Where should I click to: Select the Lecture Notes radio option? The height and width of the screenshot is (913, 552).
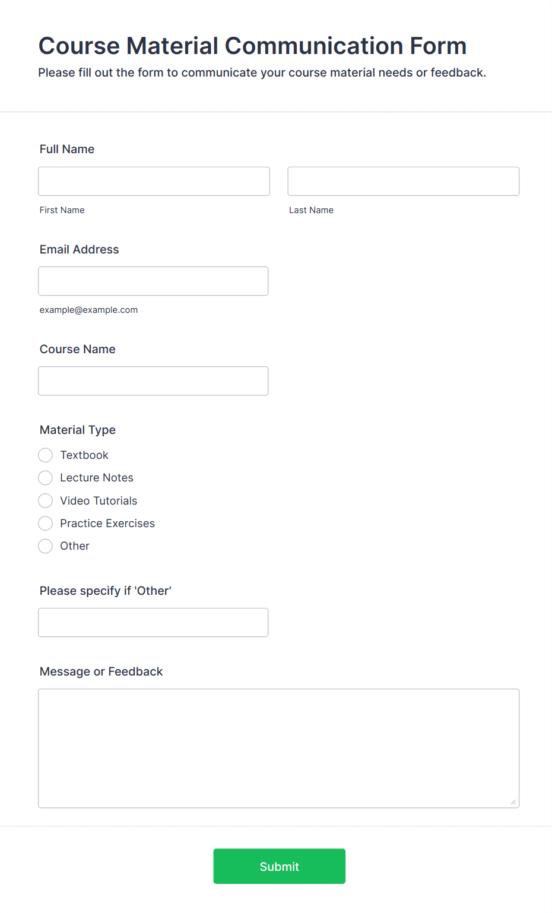[46, 478]
